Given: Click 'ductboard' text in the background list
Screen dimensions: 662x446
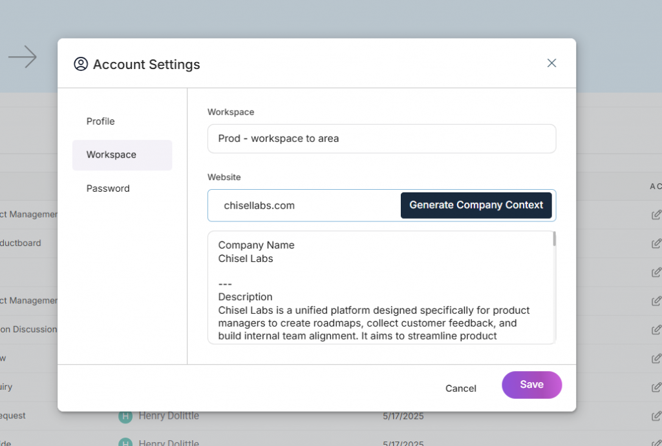Looking at the screenshot, I should click(20, 243).
